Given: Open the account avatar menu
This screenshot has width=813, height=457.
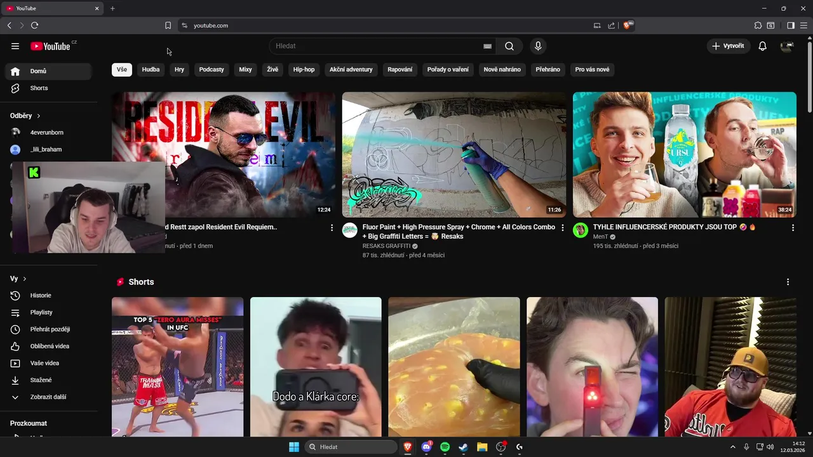Looking at the screenshot, I should tap(787, 46).
